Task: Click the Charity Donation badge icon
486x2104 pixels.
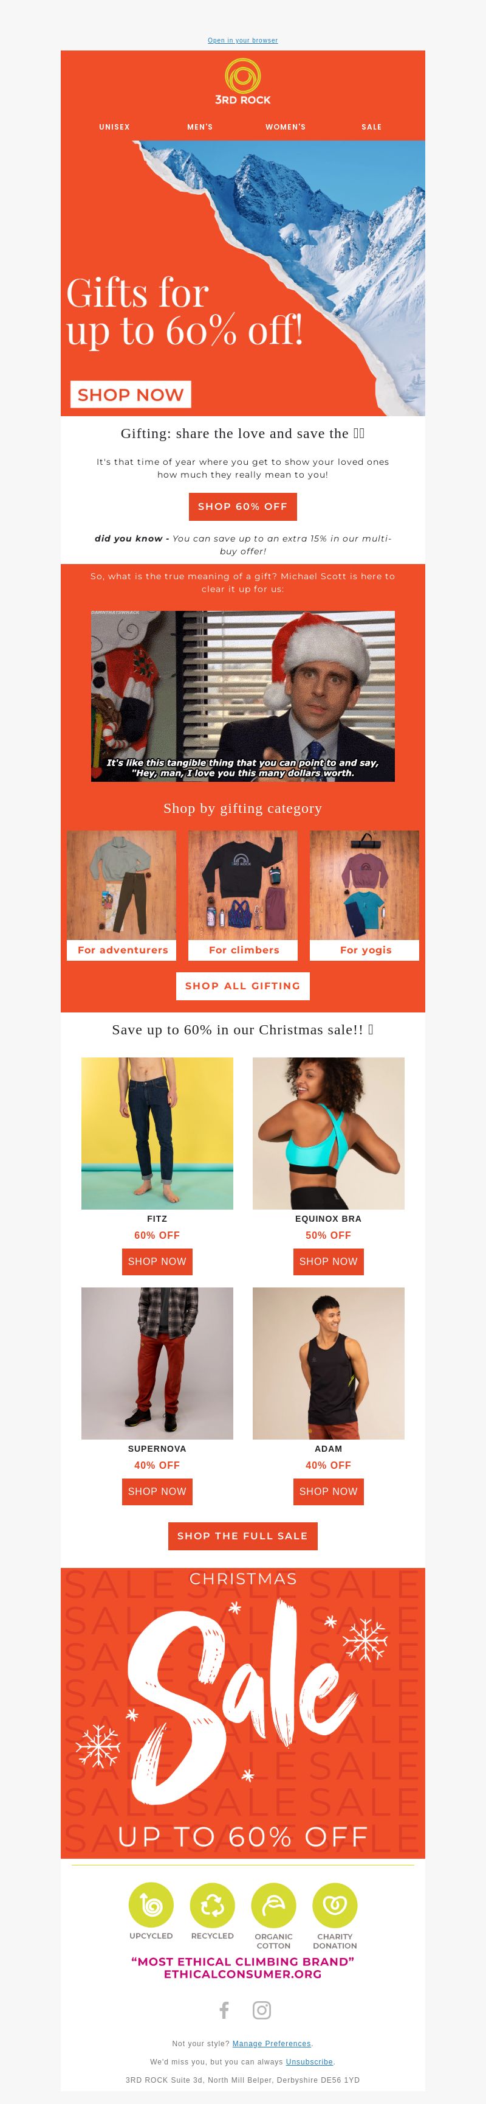Action: pyautogui.click(x=335, y=1904)
